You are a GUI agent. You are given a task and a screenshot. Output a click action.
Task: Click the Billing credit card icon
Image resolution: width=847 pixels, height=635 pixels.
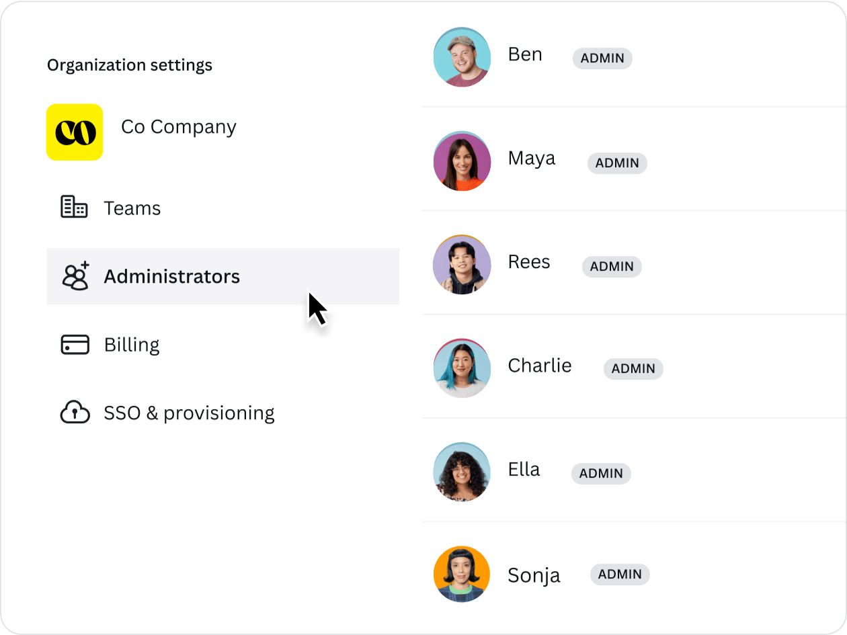tap(75, 345)
